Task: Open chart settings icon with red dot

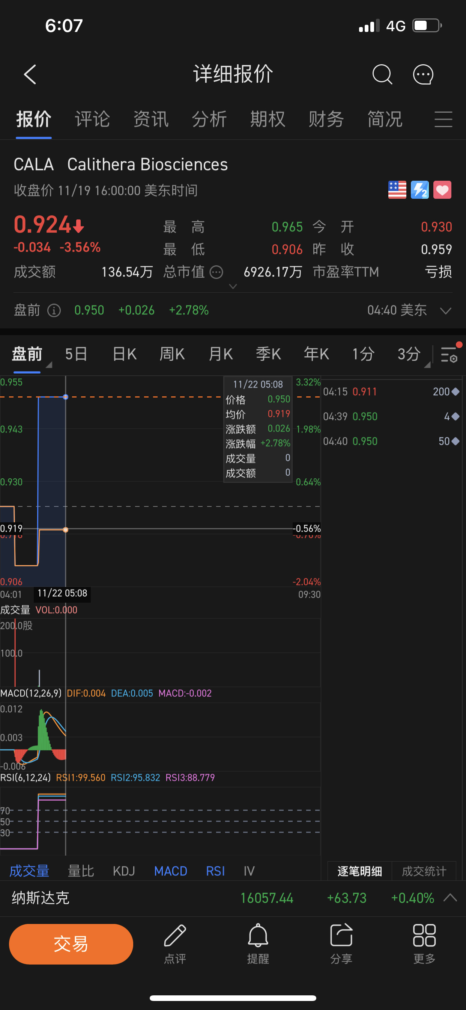Action: pos(449,353)
